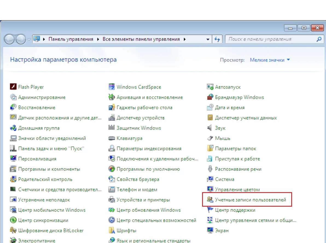Open recent pages dropdown beside navigation arrows
Viewport: 326px width, 243px height.
click(x=29, y=39)
